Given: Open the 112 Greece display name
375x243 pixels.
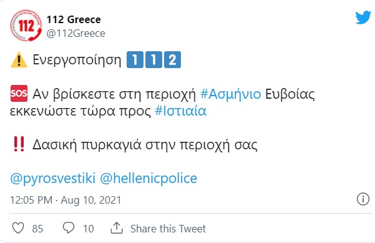Looking at the screenshot, I should point(74,19).
